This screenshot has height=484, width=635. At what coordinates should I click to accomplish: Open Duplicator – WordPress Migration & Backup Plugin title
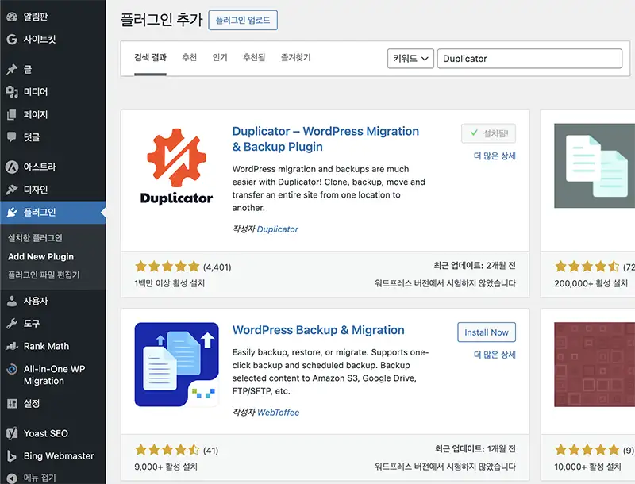point(325,139)
